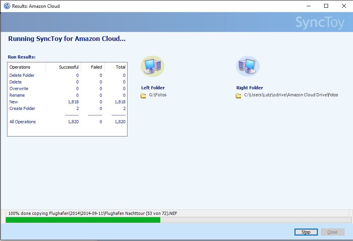The width and height of the screenshot is (353, 241).
Task: Click the Delete Folder row label
Action: (22, 75)
